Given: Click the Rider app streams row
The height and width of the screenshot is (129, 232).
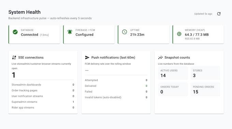Looking at the screenshot, I should pyautogui.click(x=43, y=108).
